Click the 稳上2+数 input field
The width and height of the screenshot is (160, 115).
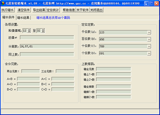pos(113,79)
